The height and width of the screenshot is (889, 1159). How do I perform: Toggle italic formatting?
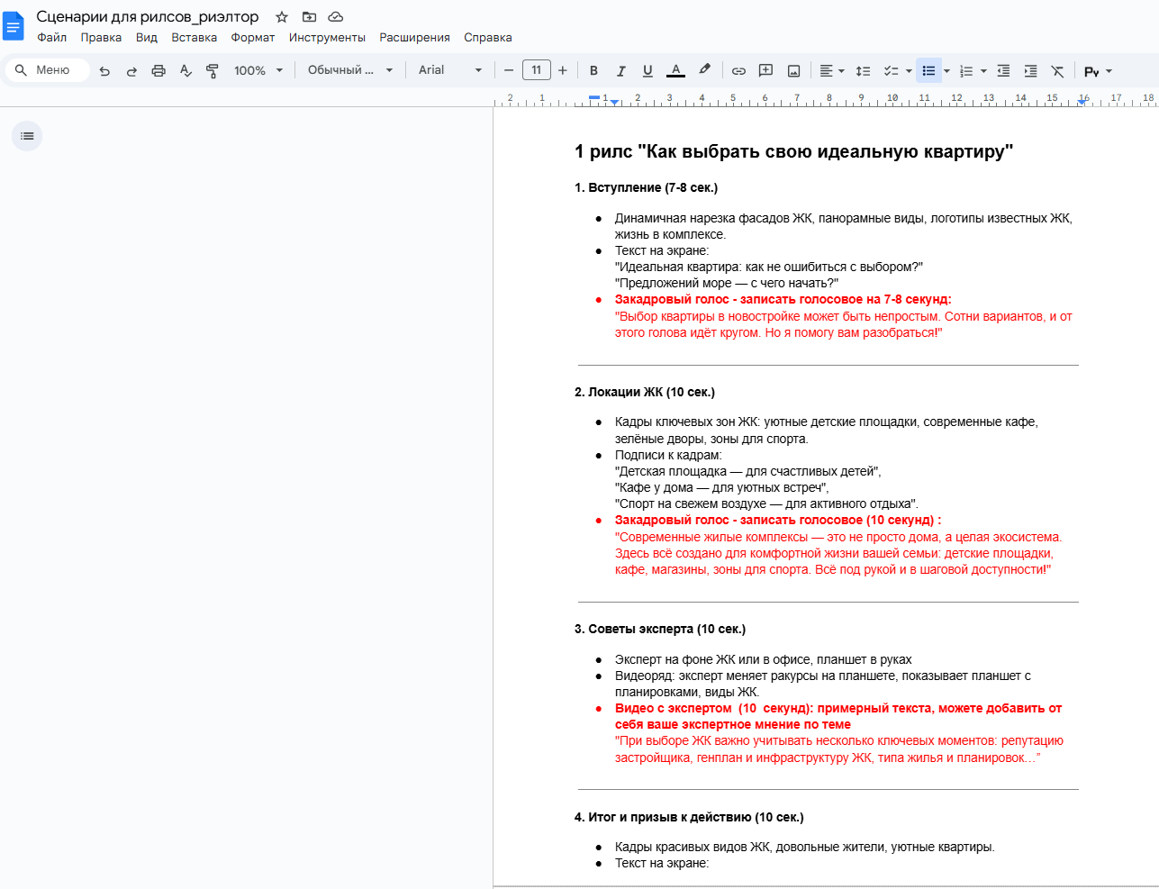pos(620,70)
